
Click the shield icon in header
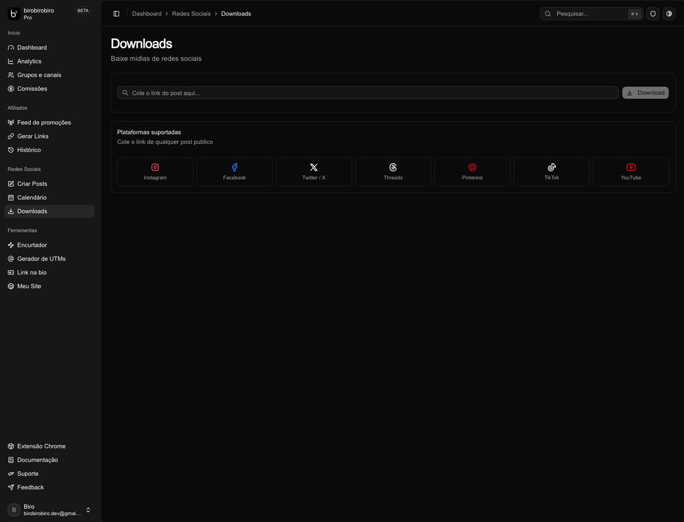(x=653, y=14)
